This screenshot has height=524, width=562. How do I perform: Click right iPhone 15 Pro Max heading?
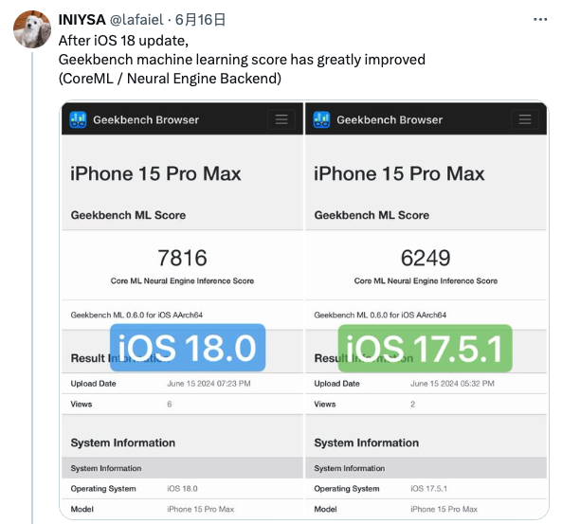(399, 173)
